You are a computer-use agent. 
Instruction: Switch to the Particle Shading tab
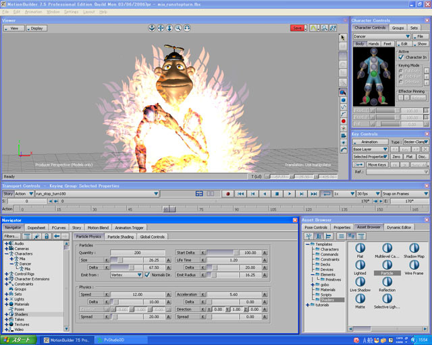tap(120, 237)
